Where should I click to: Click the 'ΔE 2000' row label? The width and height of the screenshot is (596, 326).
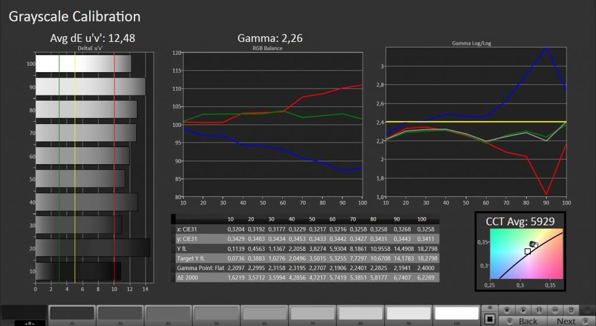[x=187, y=277]
